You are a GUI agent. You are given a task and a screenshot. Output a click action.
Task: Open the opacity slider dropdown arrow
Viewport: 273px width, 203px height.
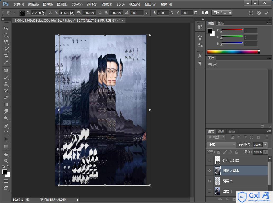coord(265,145)
